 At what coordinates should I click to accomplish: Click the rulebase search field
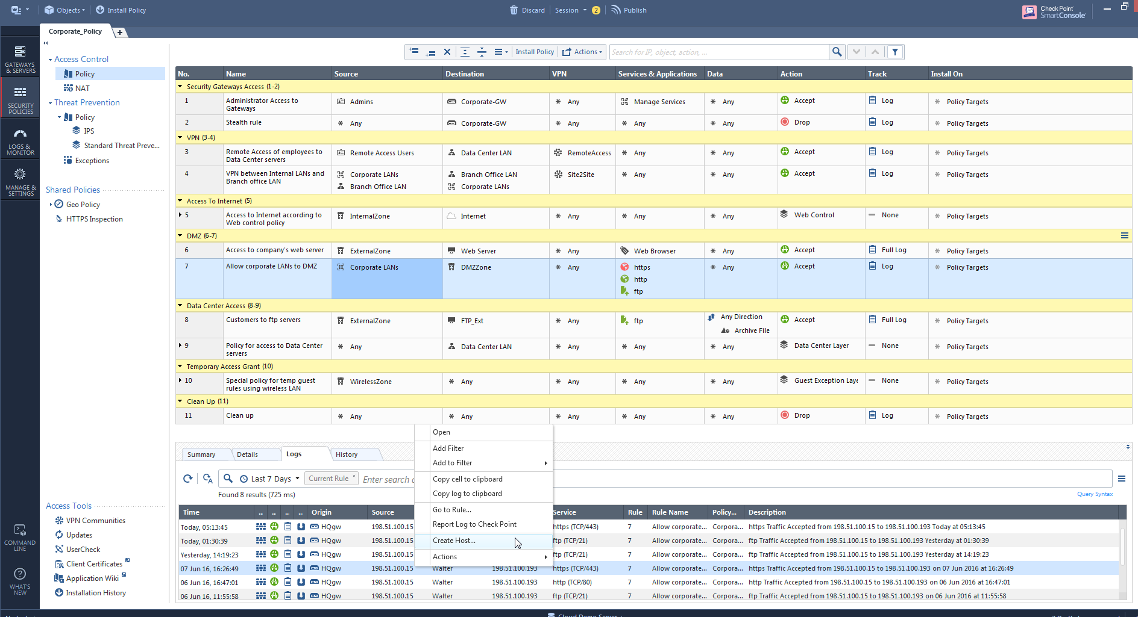pos(719,52)
